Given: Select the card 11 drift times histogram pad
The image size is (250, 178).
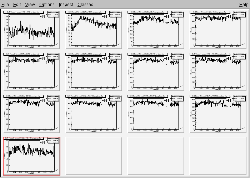Looking at the screenshot, I should click(x=156, y=114).
